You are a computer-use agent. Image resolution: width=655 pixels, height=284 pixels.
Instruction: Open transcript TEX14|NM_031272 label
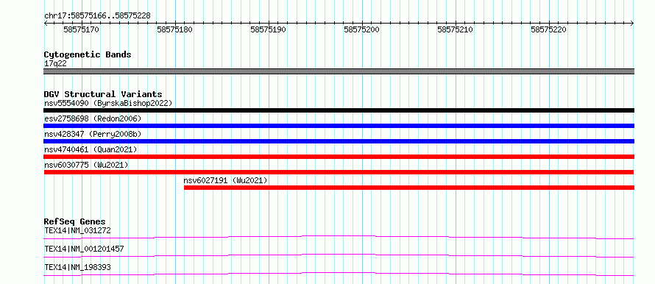point(78,230)
